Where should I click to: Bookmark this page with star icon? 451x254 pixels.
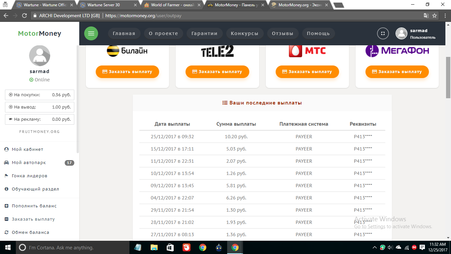point(434,16)
